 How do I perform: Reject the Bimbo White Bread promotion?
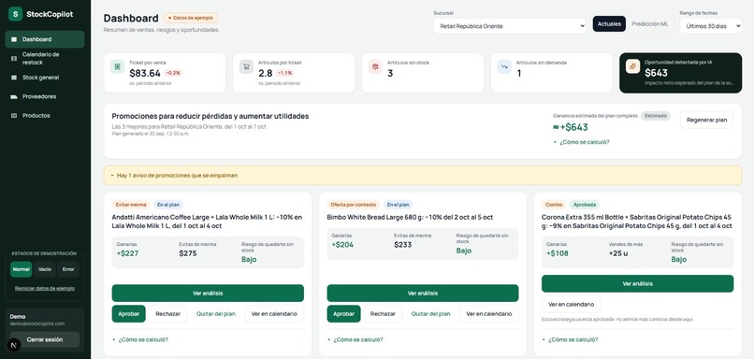383,314
